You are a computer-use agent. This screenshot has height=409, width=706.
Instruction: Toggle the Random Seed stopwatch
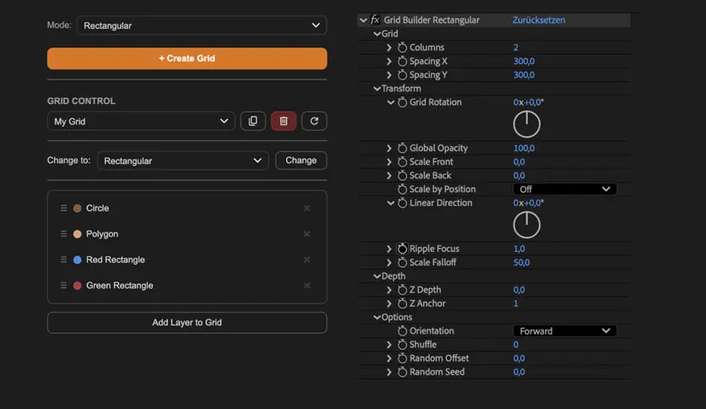click(x=402, y=372)
